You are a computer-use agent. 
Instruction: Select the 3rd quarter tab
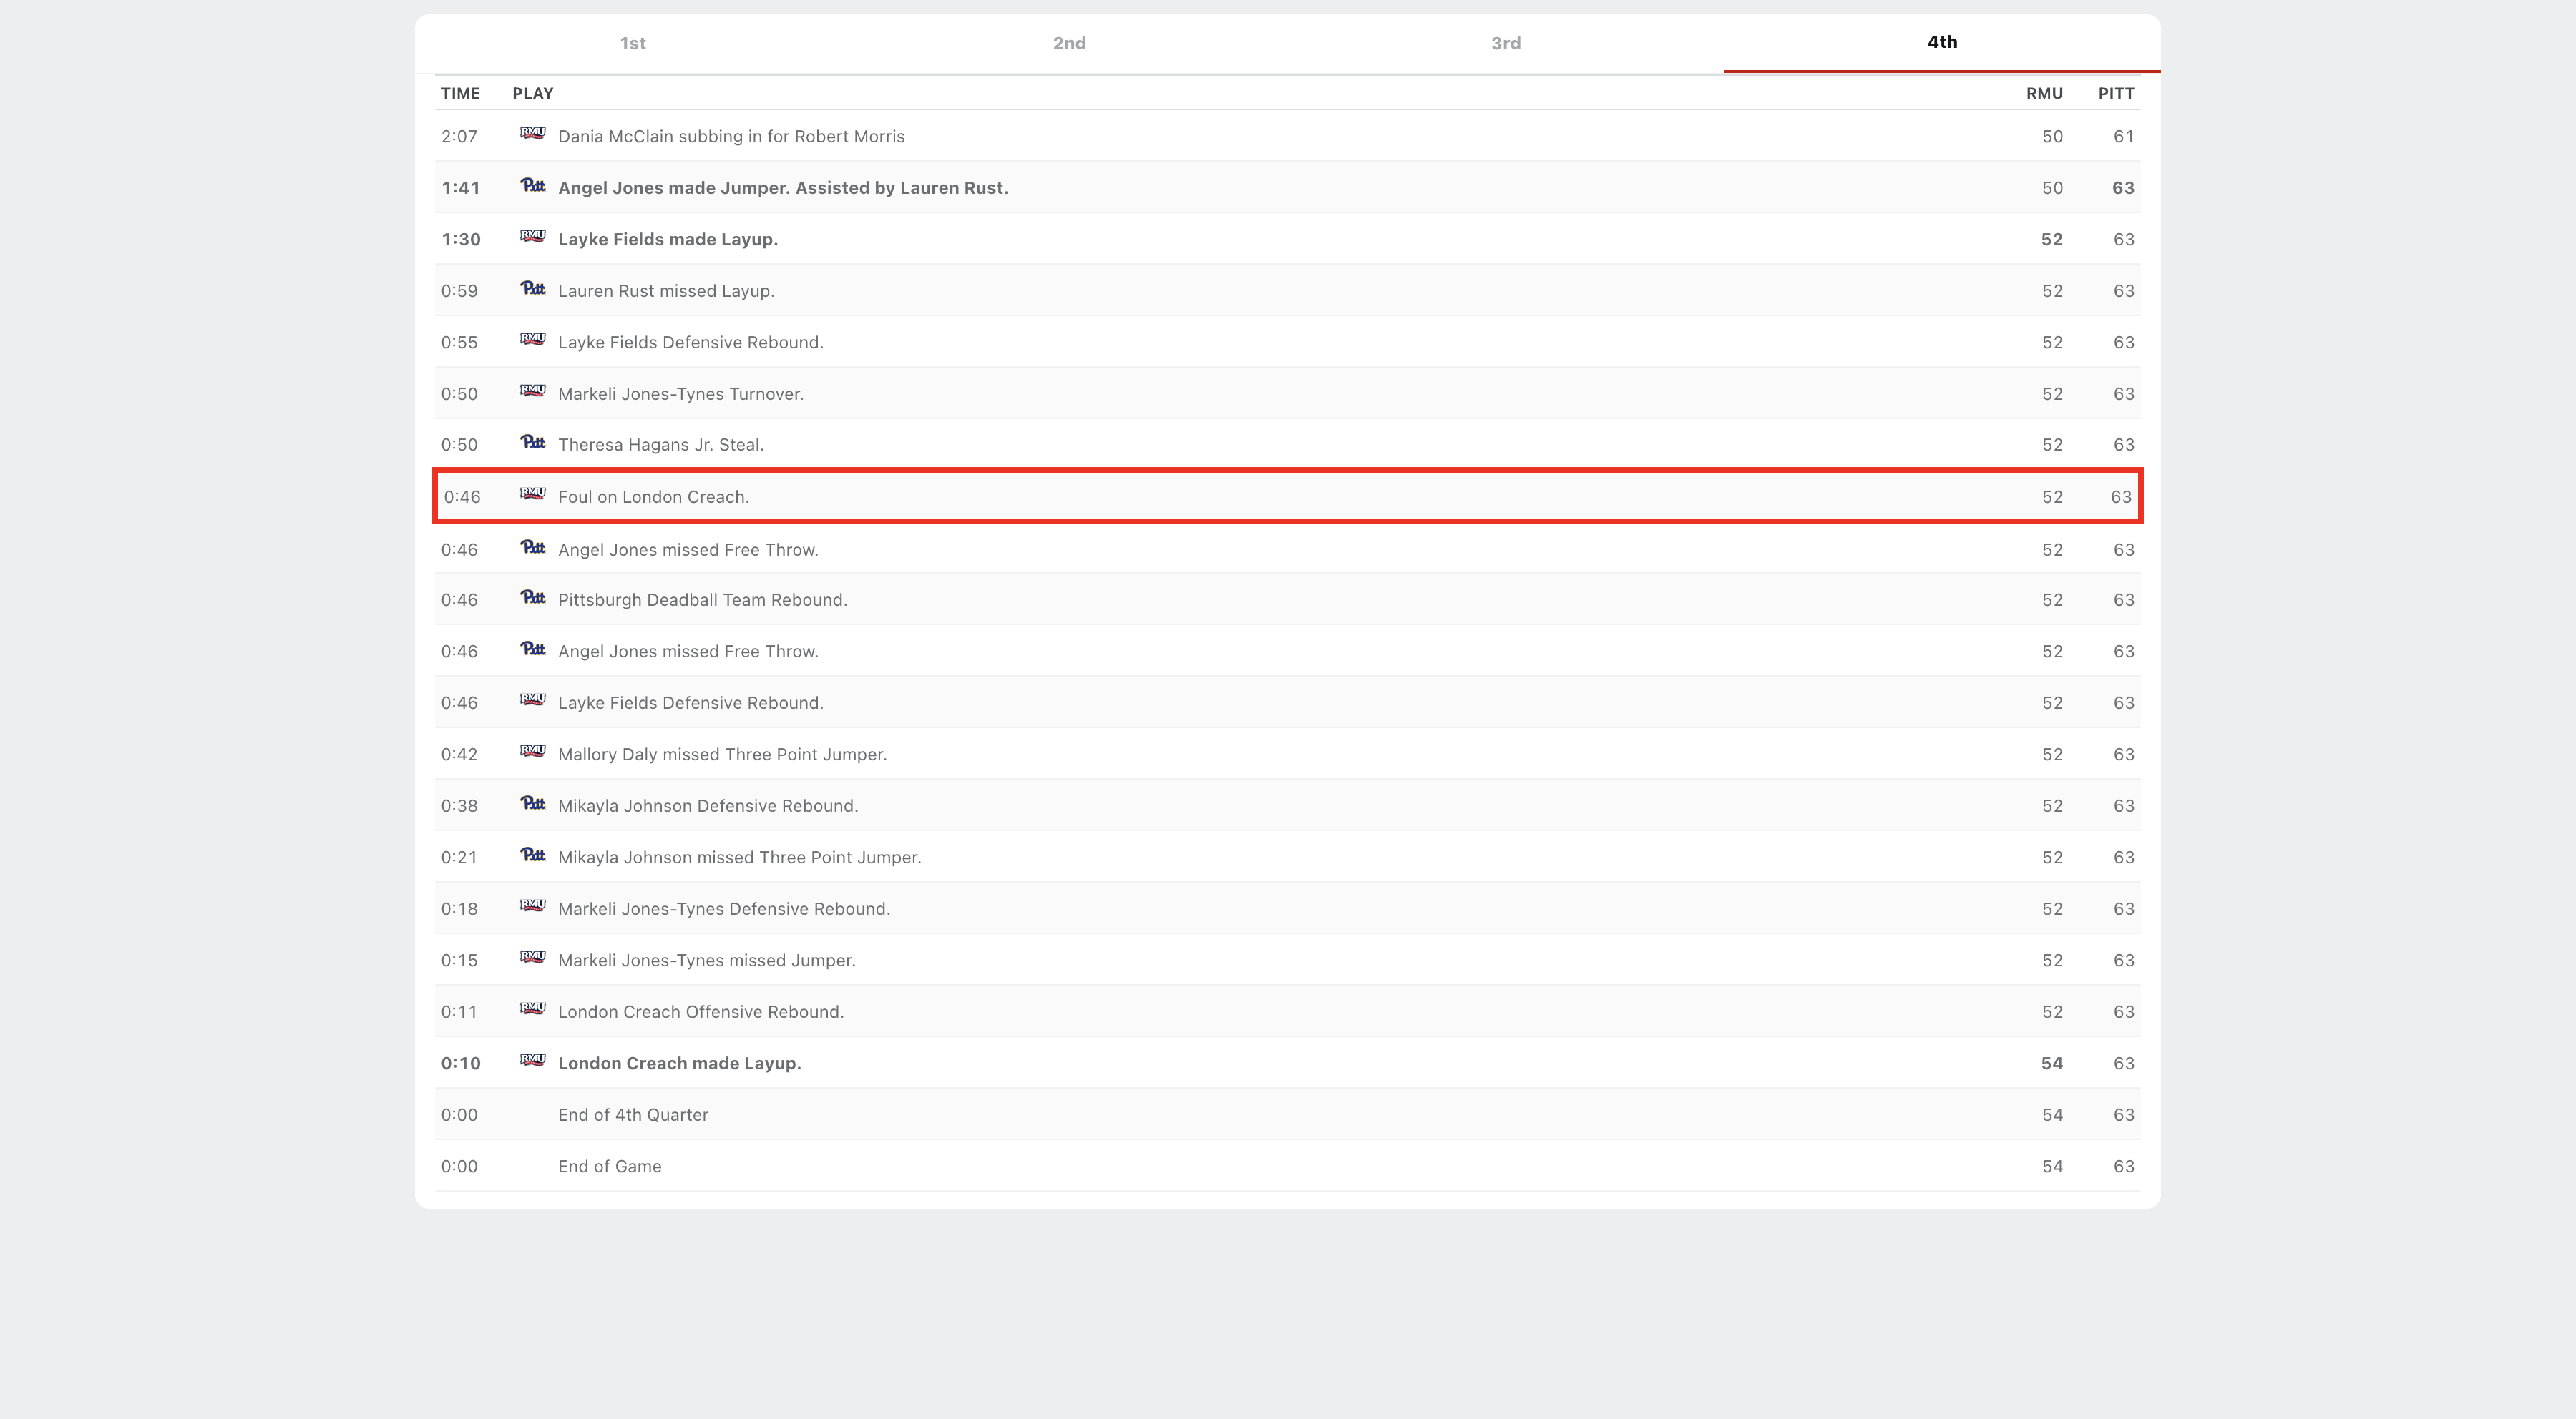[x=1505, y=43]
